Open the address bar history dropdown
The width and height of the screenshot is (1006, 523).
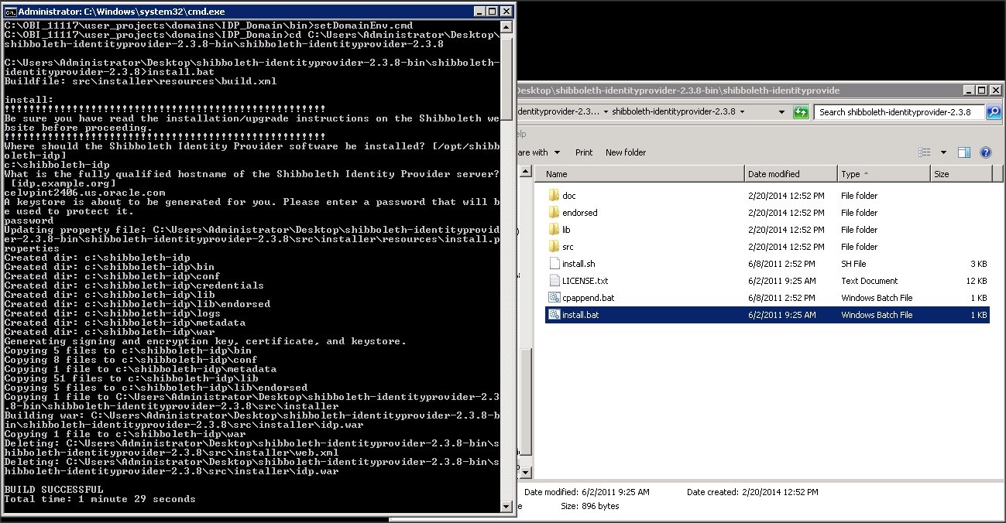[781, 112]
